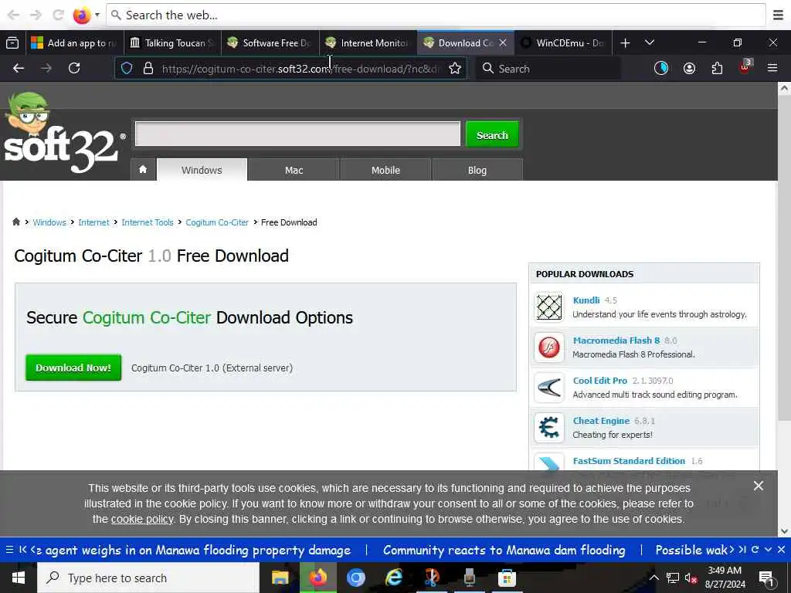Switch to the Add an app tab

point(73,43)
